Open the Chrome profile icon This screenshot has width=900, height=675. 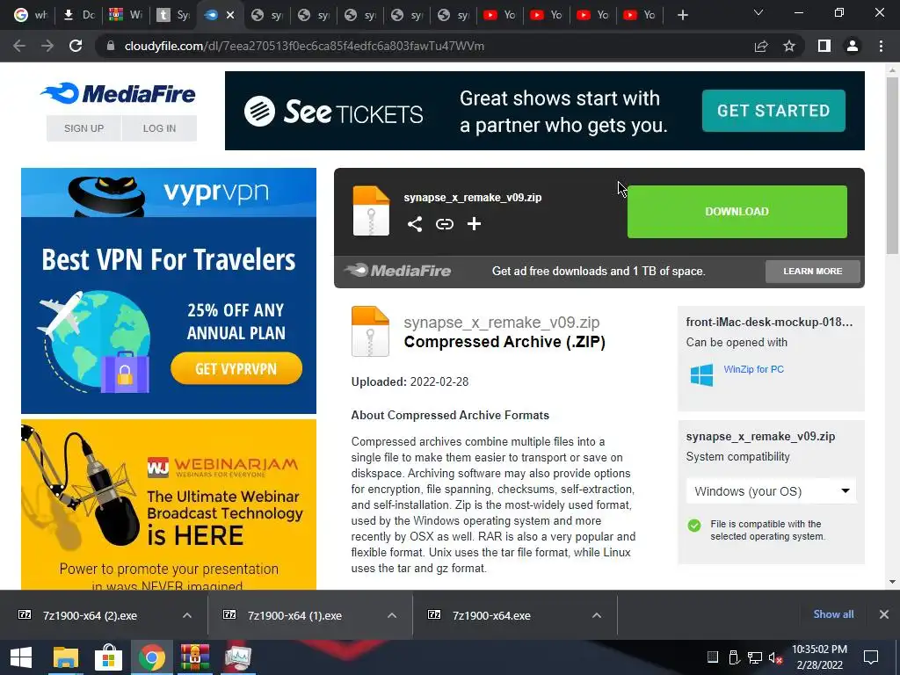[853, 46]
